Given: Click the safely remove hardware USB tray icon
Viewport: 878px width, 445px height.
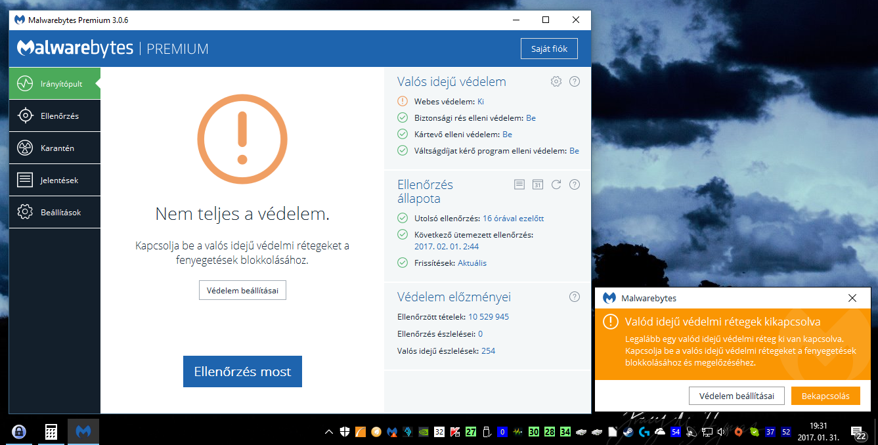Looking at the screenshot, I should (487, 432).
